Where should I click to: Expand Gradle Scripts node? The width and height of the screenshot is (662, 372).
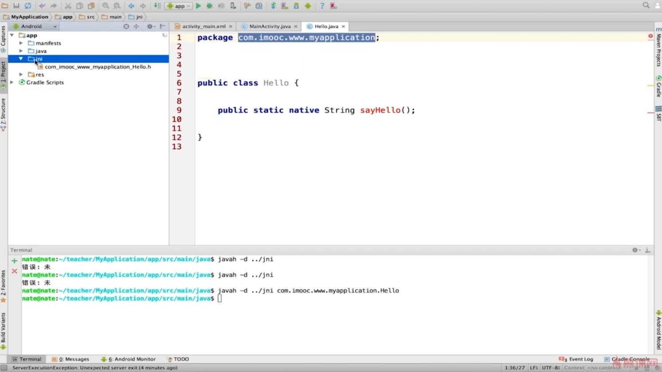[12, 82]
